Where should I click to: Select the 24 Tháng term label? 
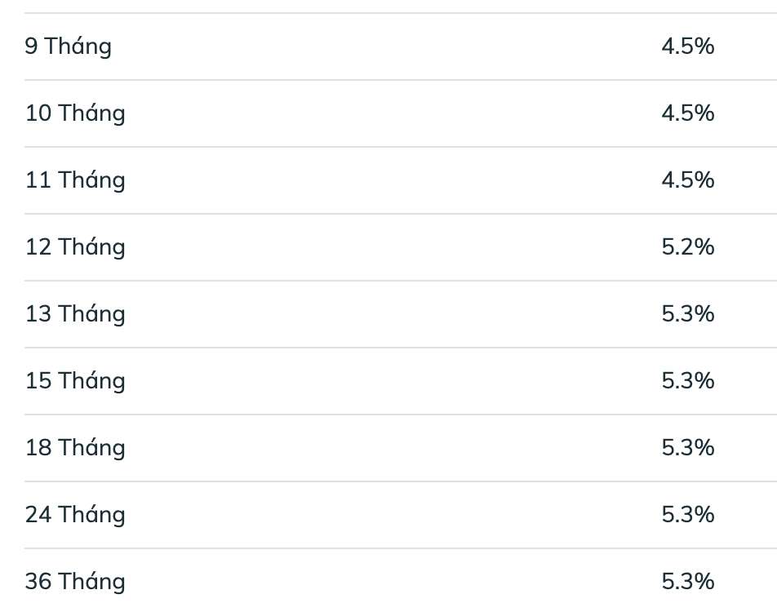75,515
